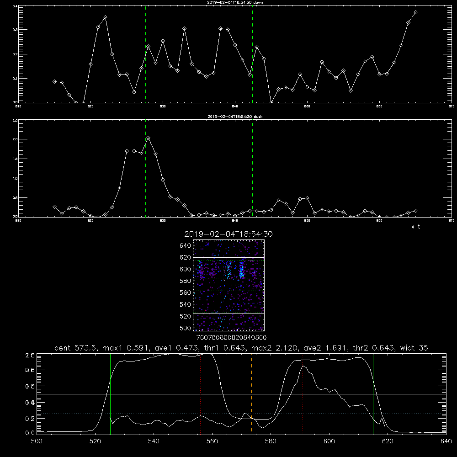Click the y-axis 0.3 label in dawn plot

[16, 30]
